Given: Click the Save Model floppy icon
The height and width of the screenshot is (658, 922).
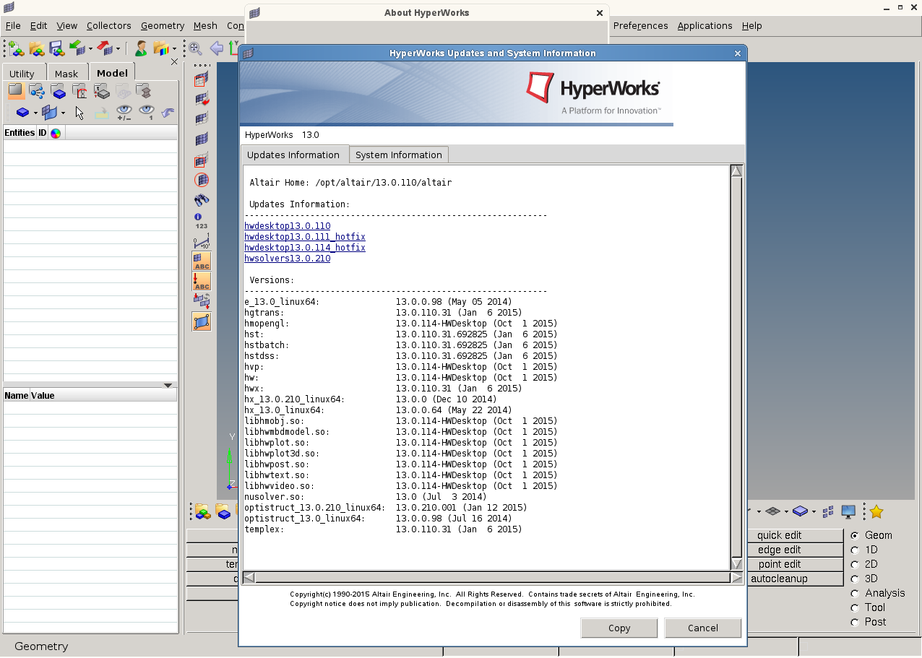Looking at the screenshot, I should tap(57, 48).
